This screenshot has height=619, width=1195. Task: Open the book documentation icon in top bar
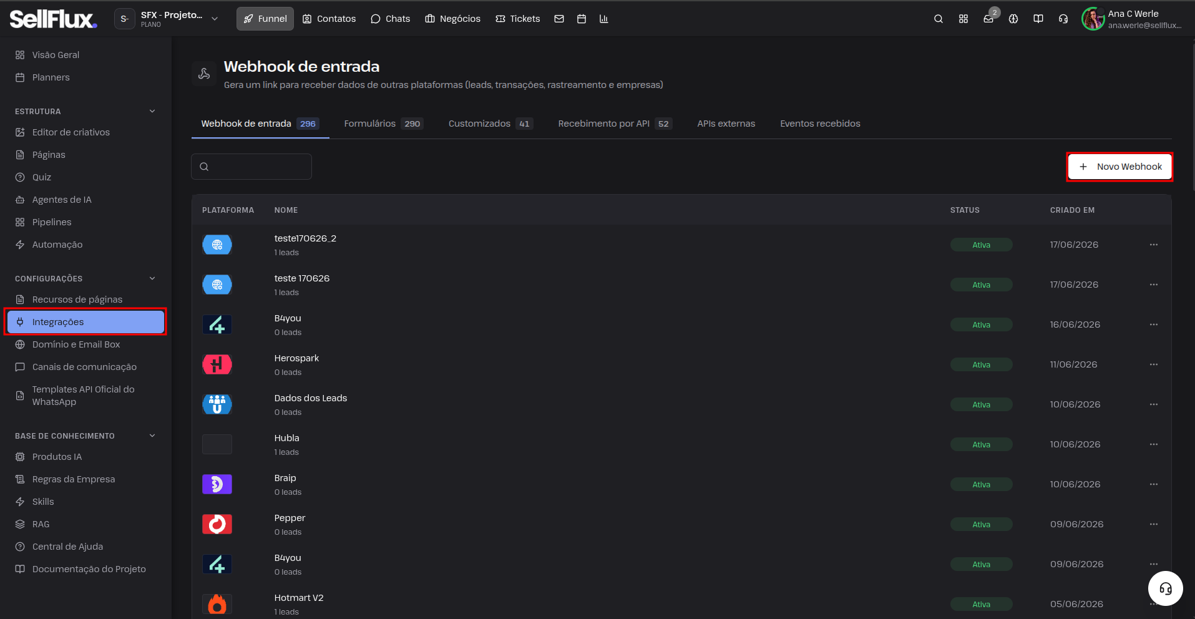[1038, 19]
